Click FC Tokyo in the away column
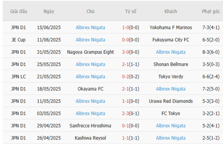223x145 pixels. (x=171, y=114)
